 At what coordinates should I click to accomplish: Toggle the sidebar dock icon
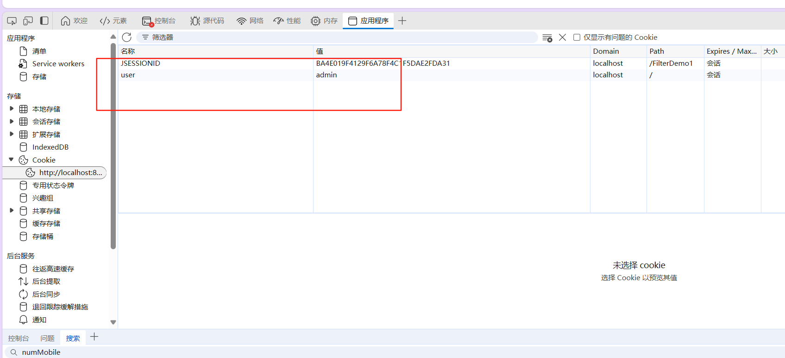click(44, 21)
